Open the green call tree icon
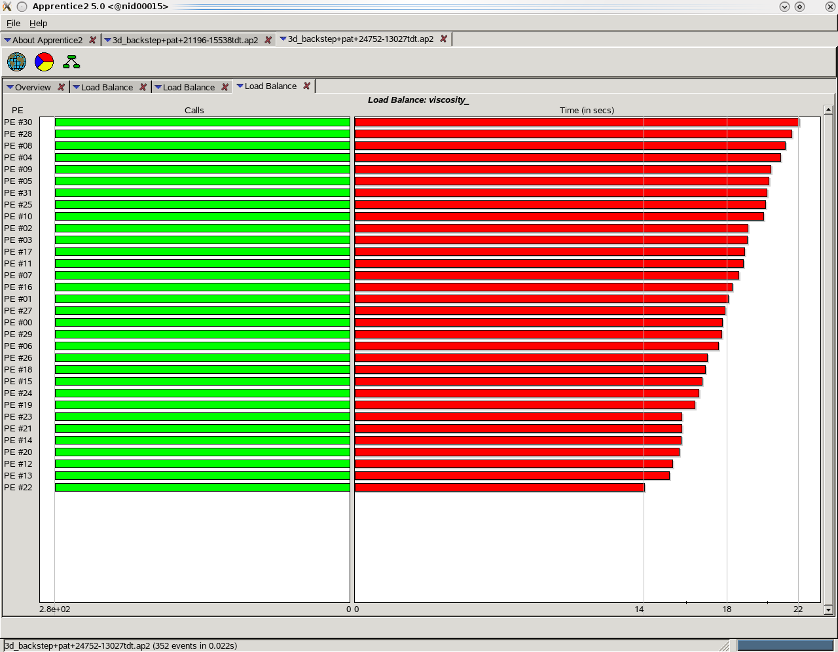Image resolution: width=838 pixels, height=652 pixels. [71, 62]
